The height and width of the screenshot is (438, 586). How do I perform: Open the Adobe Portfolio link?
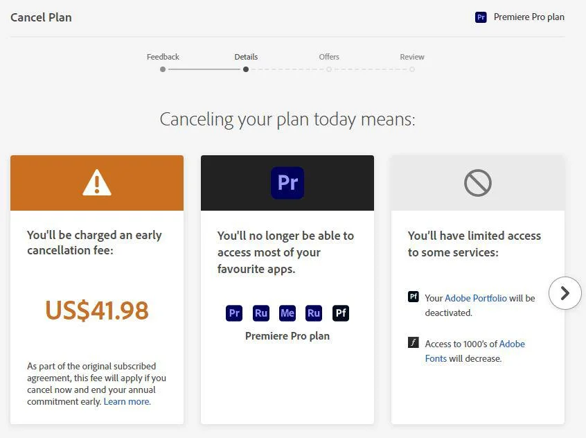(476, 298)
